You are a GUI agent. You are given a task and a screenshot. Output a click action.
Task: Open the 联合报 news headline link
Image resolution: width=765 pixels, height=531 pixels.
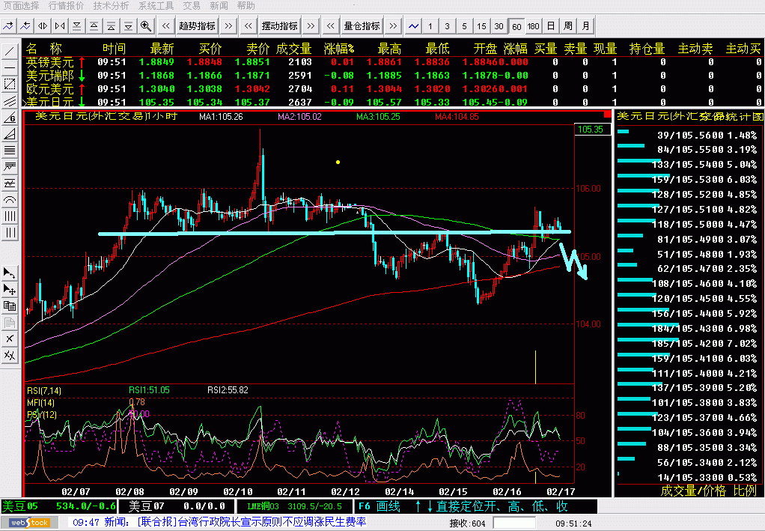pyautogui.click(x=252, y=522)
